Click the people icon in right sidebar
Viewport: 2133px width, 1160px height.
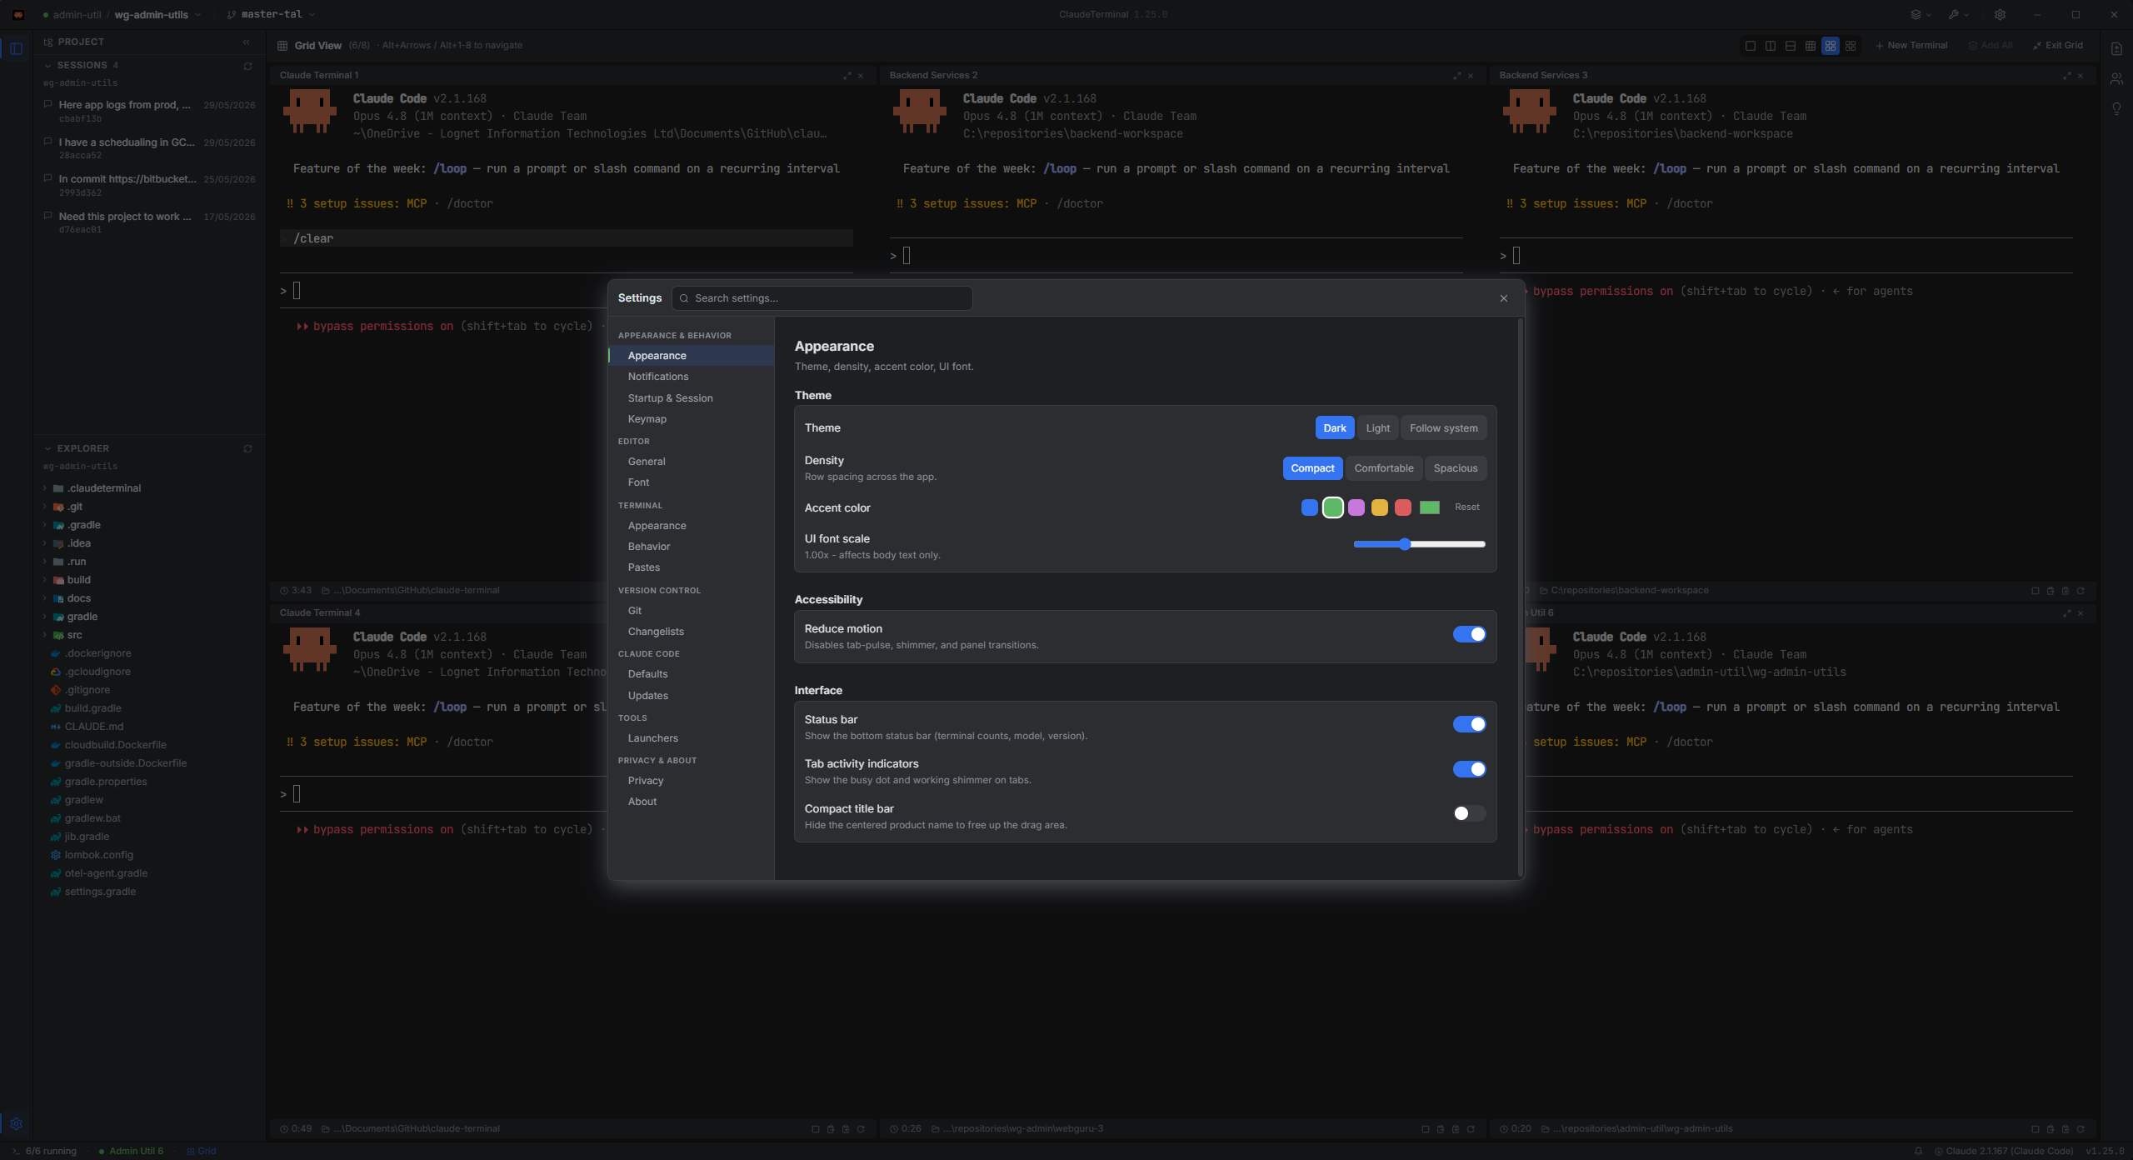coord(2116,79)
